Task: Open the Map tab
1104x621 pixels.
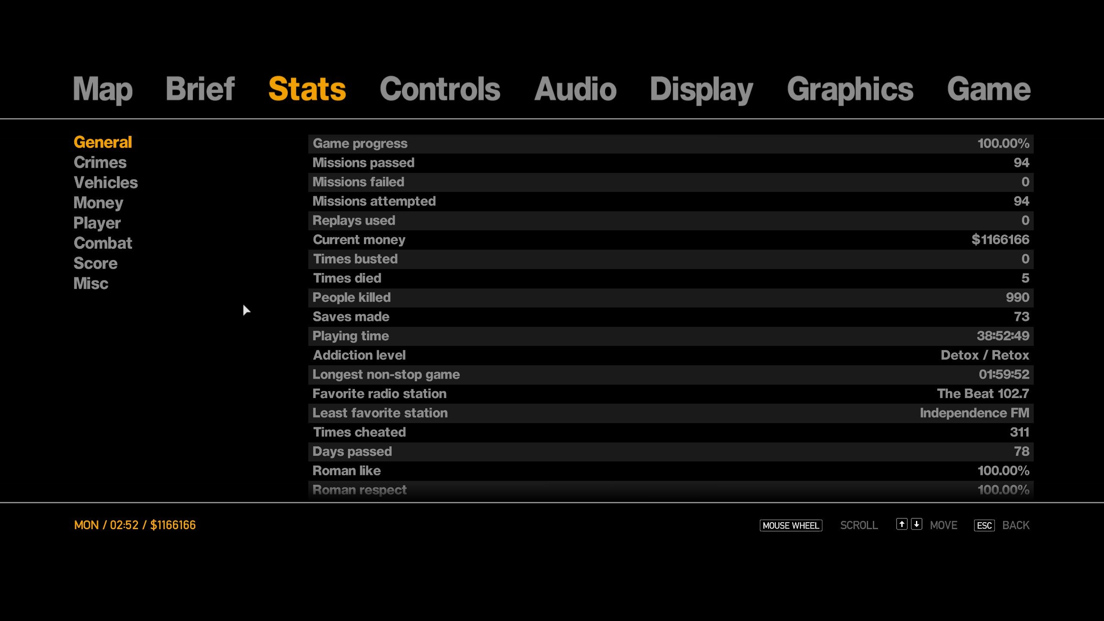Action: [103, 89]
